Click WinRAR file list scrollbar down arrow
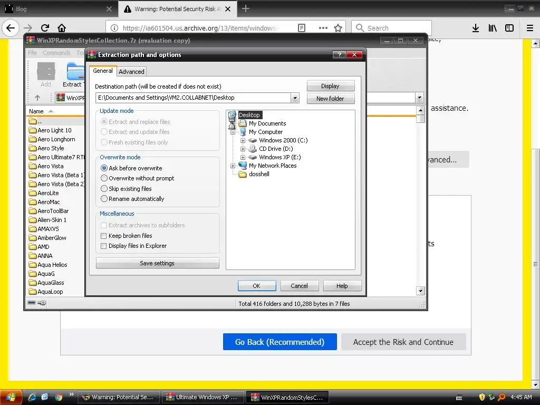Screen dimensions: 540x405 click(420, 291)
